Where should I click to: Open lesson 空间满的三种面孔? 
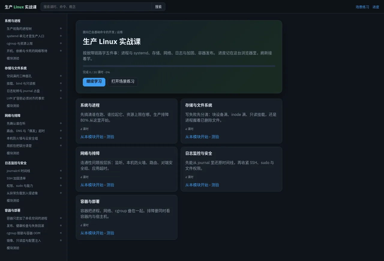click(x=34, y=76)
